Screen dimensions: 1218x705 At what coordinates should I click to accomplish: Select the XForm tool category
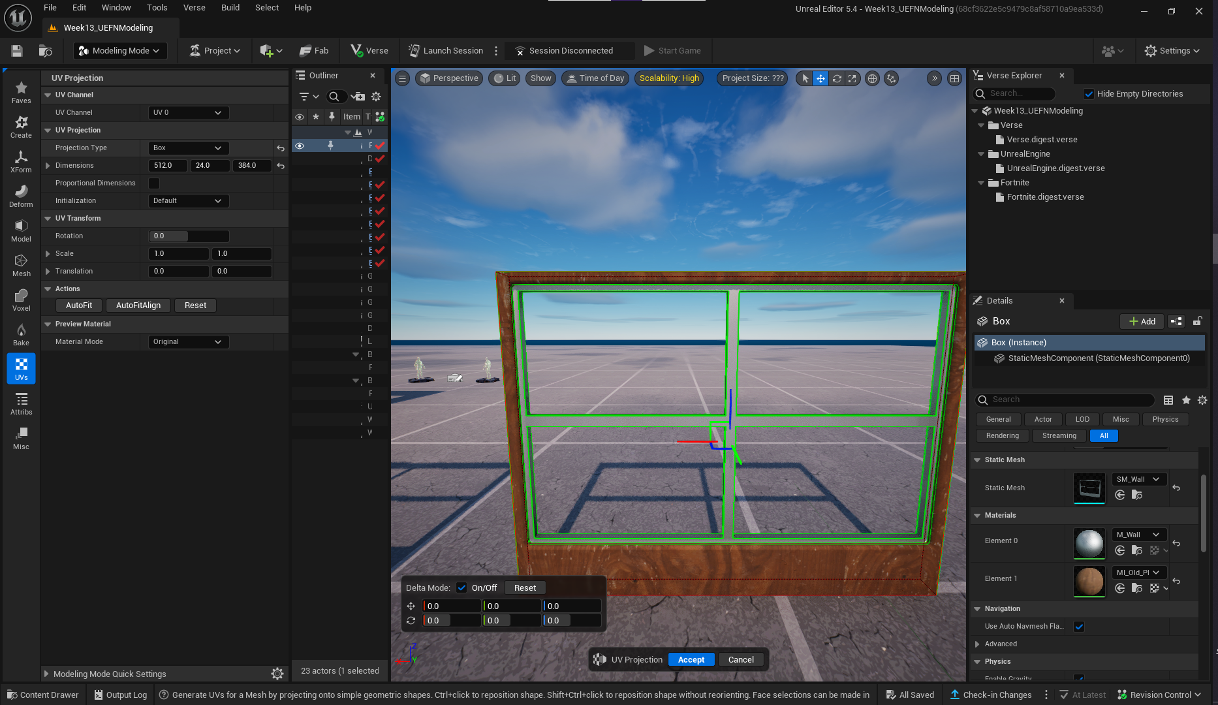point(21,161)
